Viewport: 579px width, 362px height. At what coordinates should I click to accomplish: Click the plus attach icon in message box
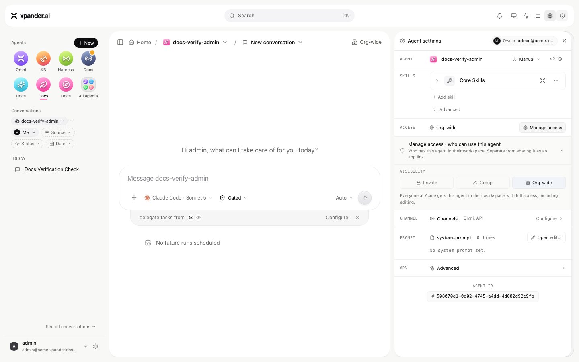tap(134, 198)
